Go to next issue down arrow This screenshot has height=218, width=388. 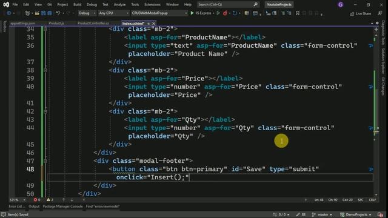tap(72, 200)
